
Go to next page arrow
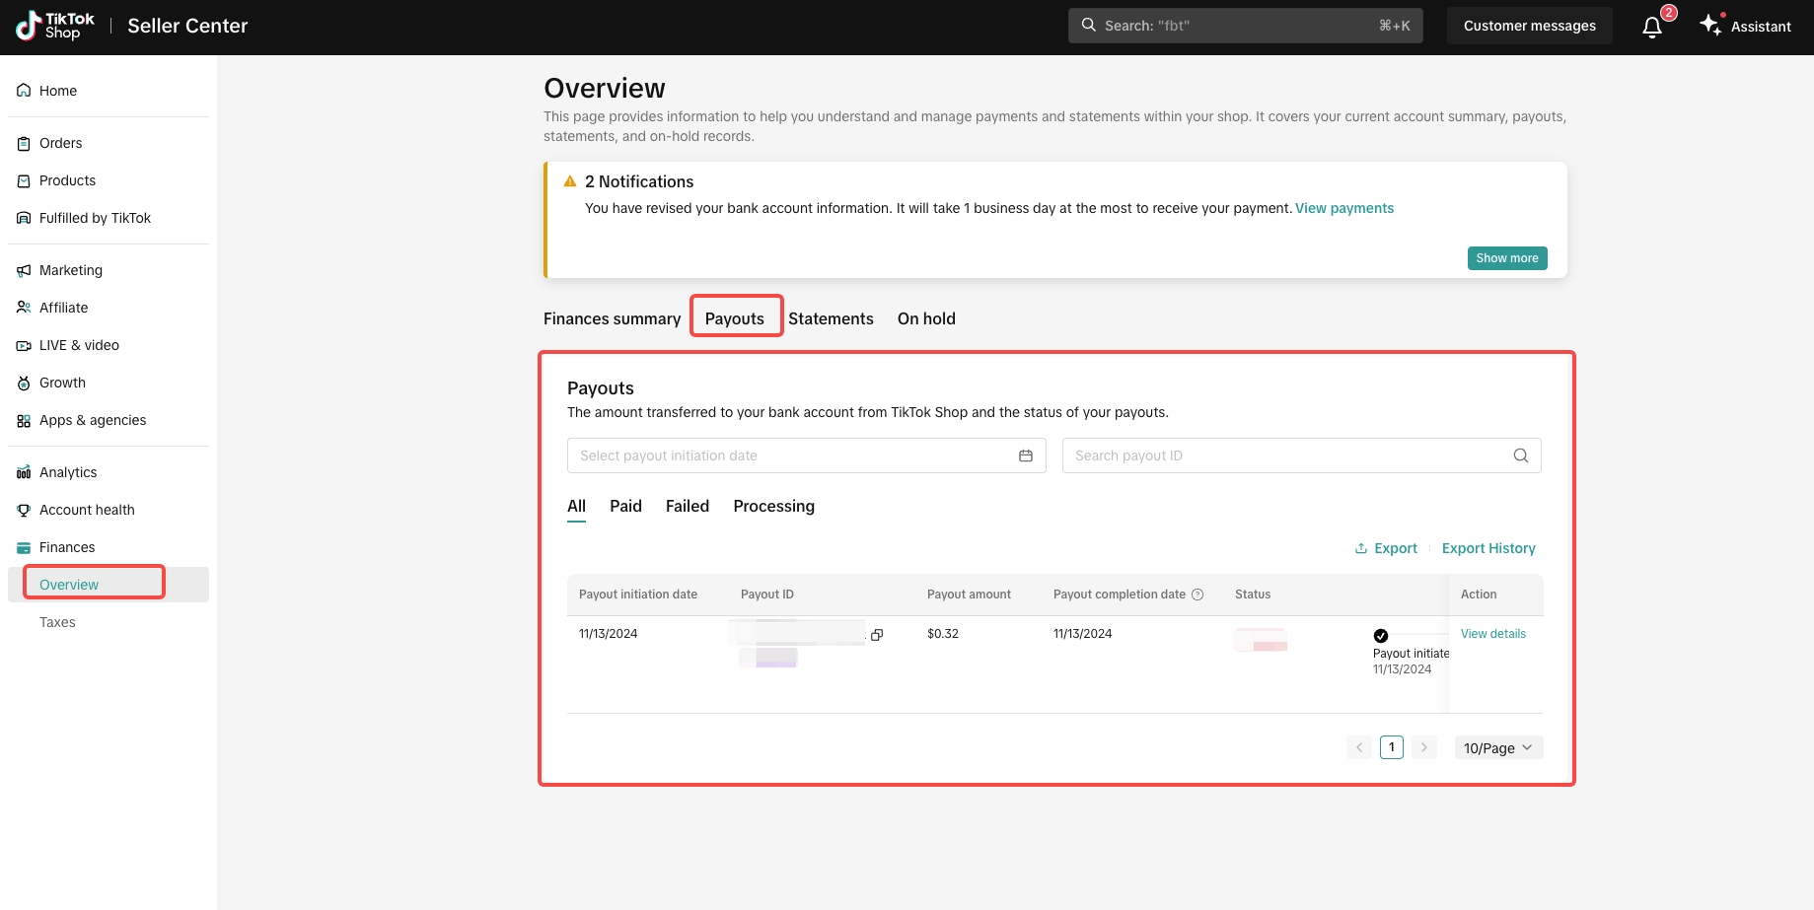1423,747
